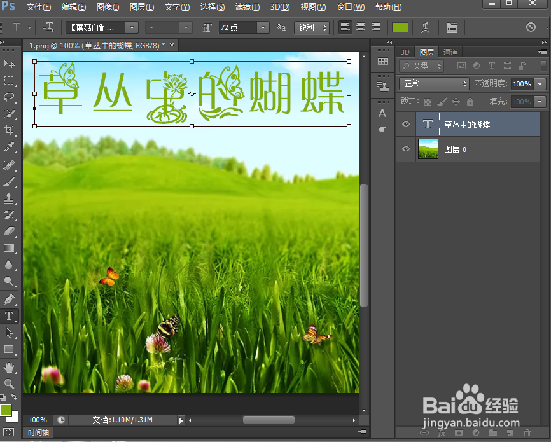
Task: Select the Brush tool
Action: click(x=9, y=182)
